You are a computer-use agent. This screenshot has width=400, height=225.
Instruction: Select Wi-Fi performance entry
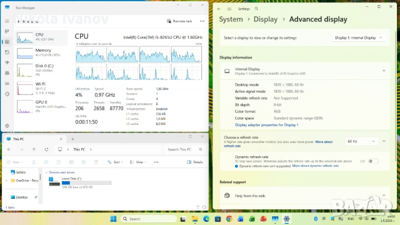tap(41, 88)
